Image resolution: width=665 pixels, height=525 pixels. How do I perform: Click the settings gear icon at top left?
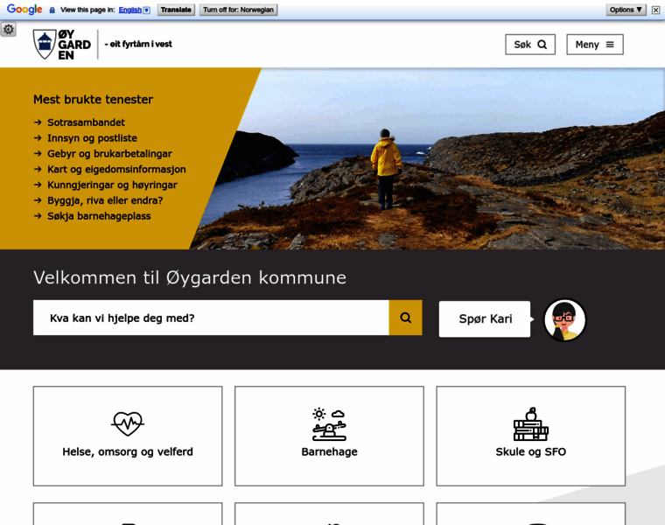9,30
